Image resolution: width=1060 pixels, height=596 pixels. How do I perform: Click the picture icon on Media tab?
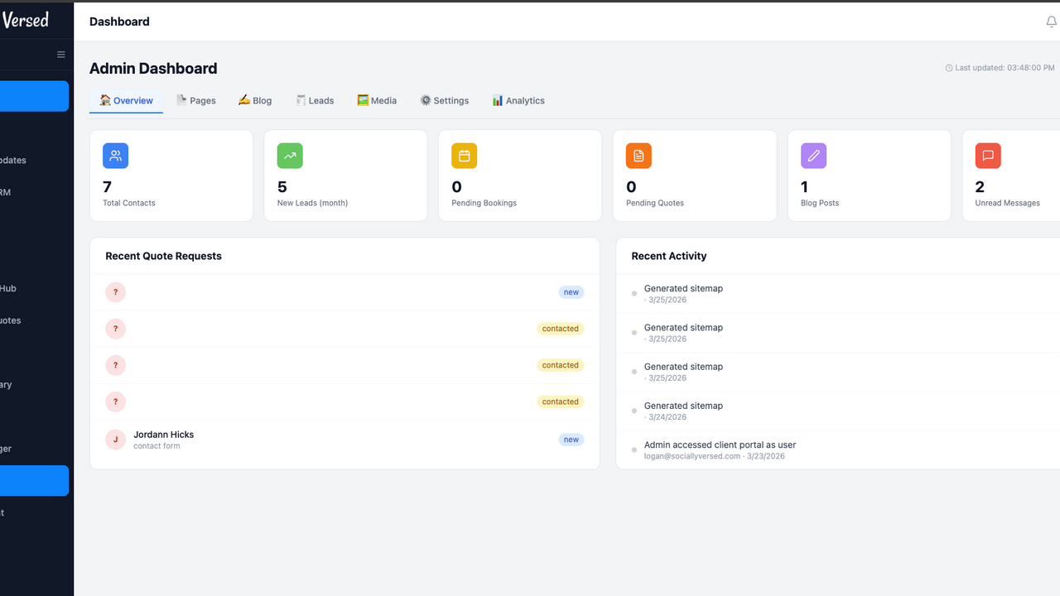(x=363, y=100)
